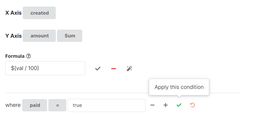Click the 'Apply this condition' tooltip
The height and width of the screenshot is (135, 256).
click(x=179, y=87)
